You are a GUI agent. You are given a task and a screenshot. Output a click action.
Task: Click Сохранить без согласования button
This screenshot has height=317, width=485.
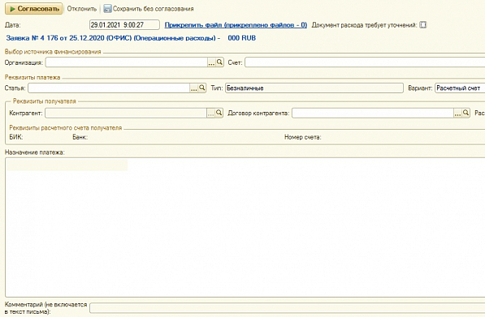(149, 9)
